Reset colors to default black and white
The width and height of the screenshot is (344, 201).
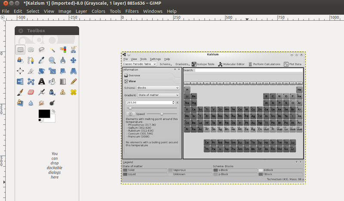40,121
